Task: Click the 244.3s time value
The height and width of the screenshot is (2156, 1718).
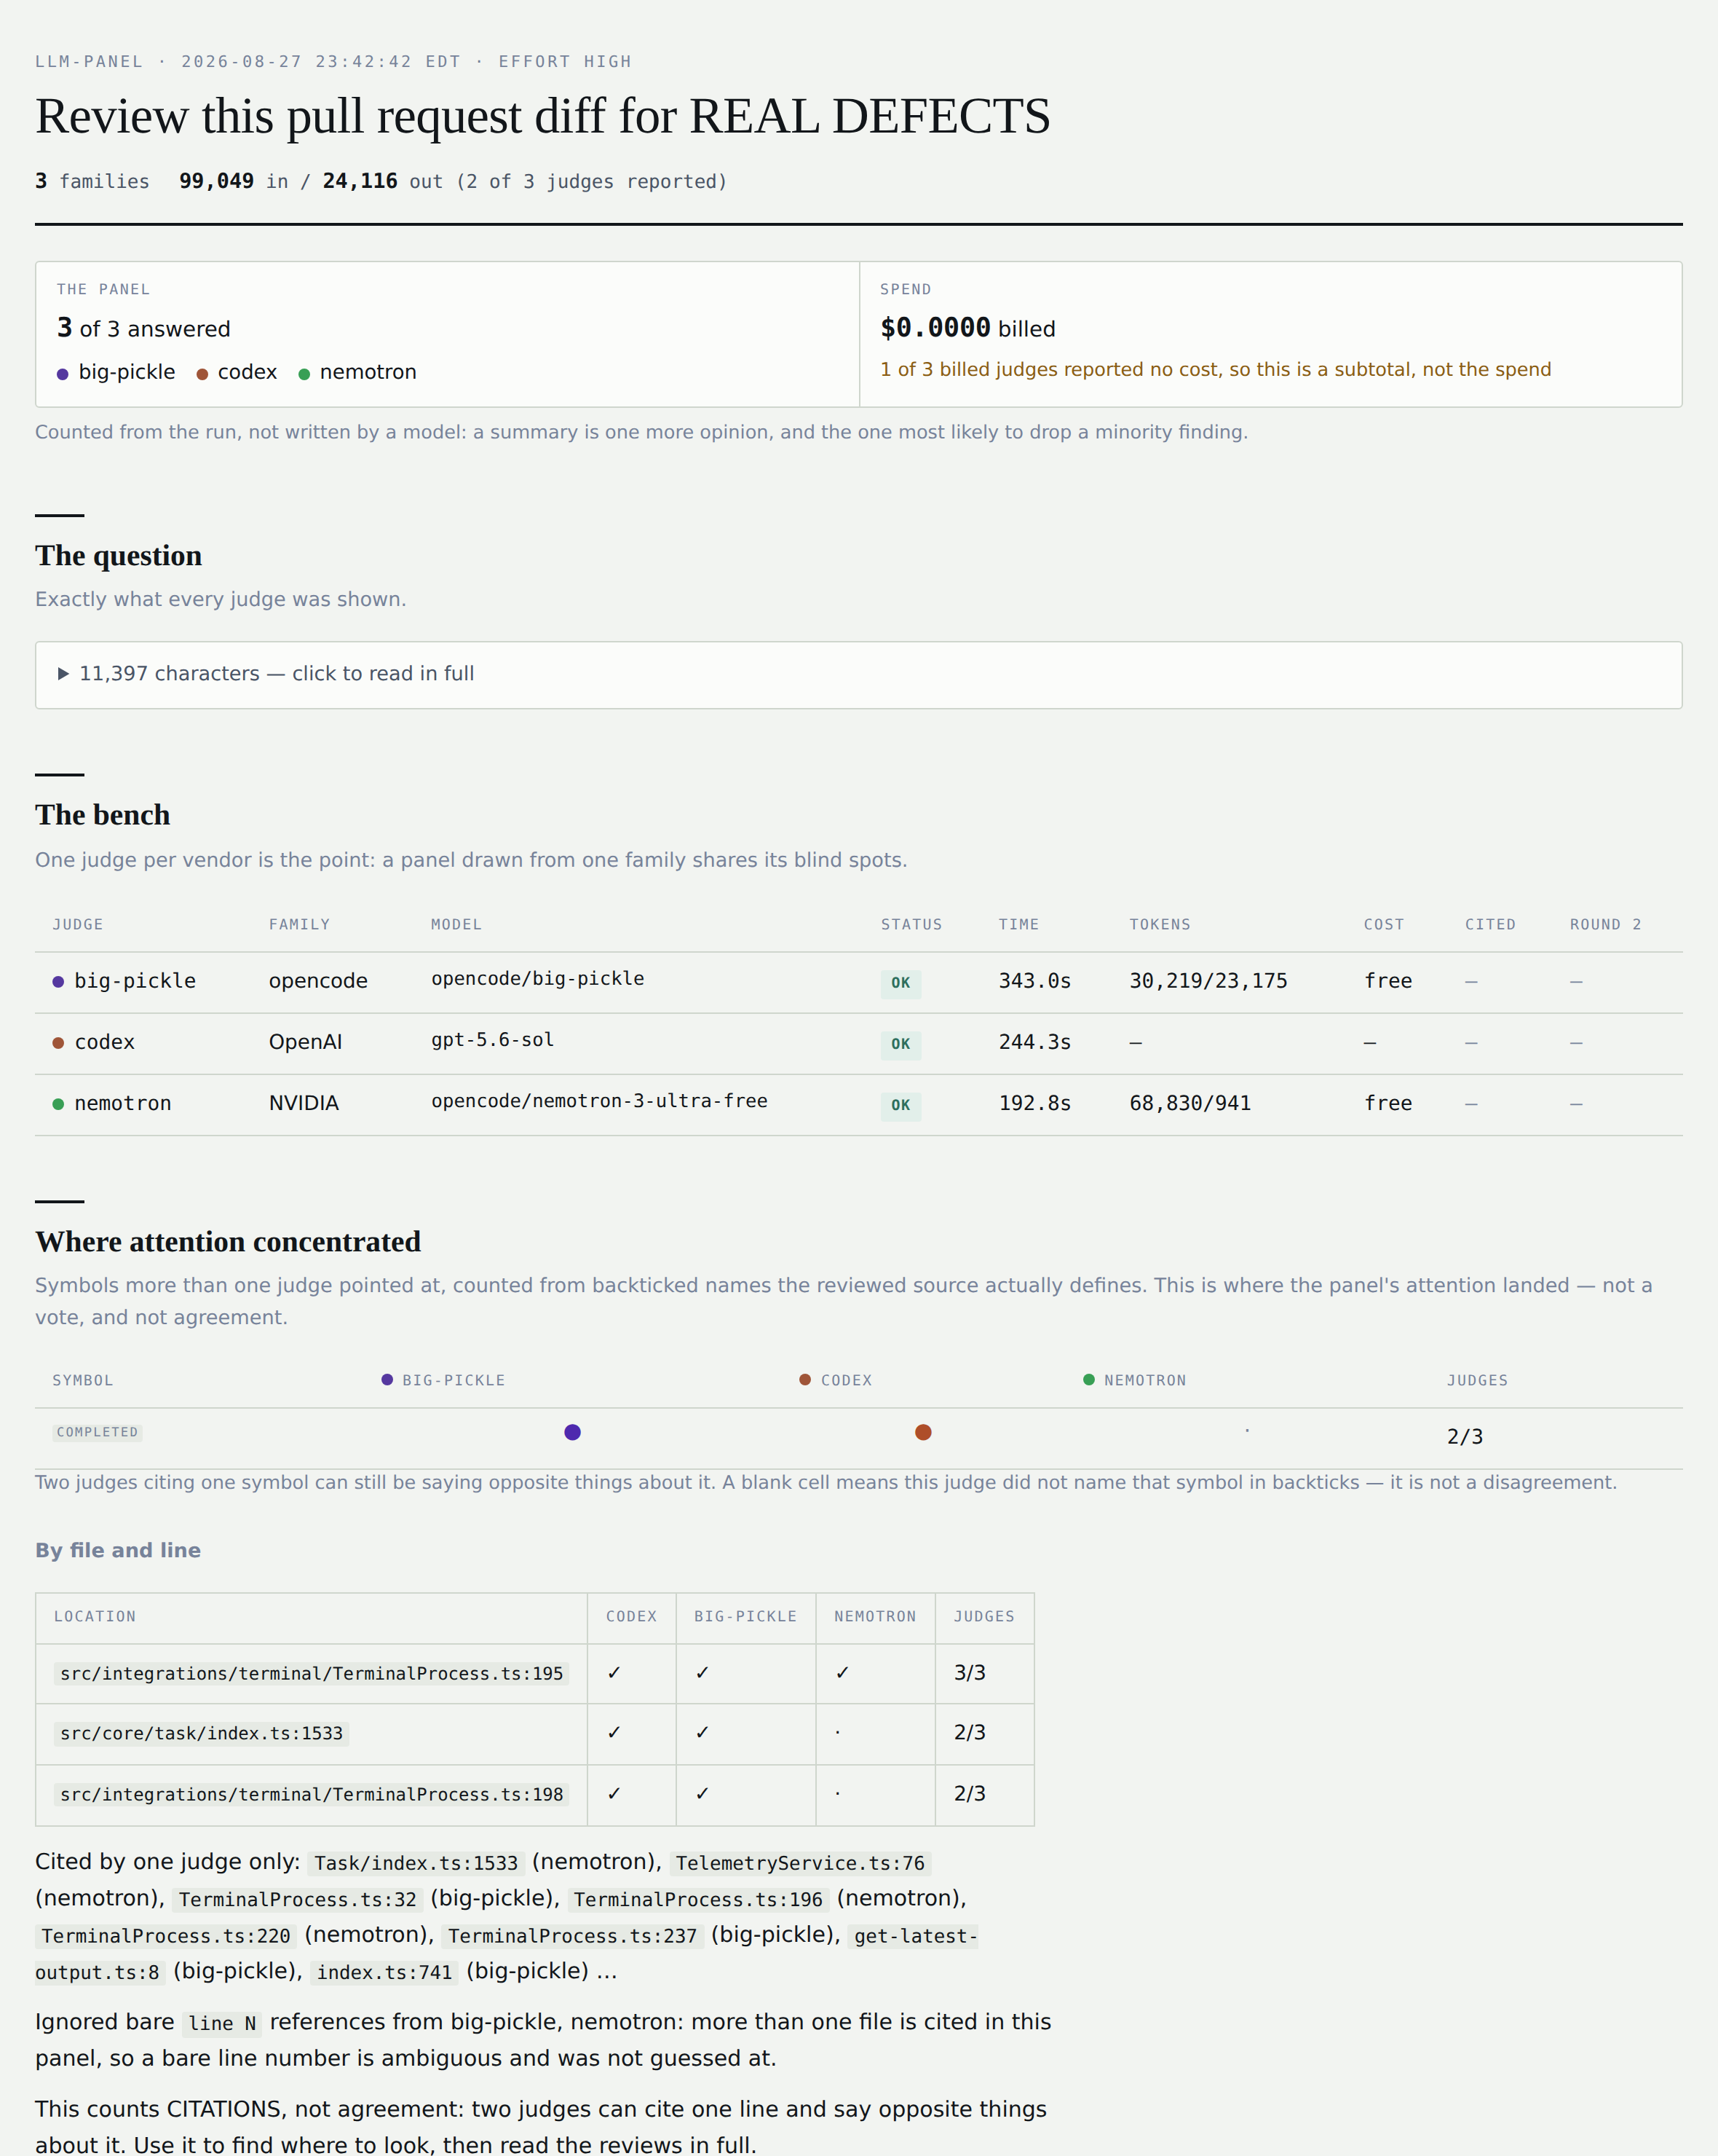Action: point(1034,1043)
